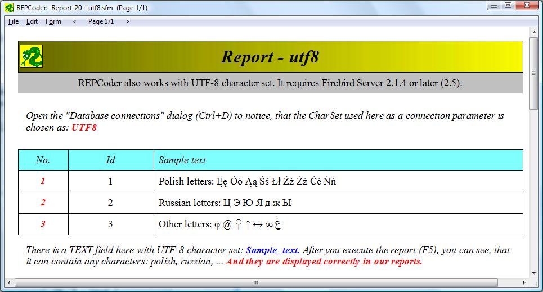Click the 'Sample text' column header
The height and width of the screenshot is (292, 543).
(x=338, y=160)
